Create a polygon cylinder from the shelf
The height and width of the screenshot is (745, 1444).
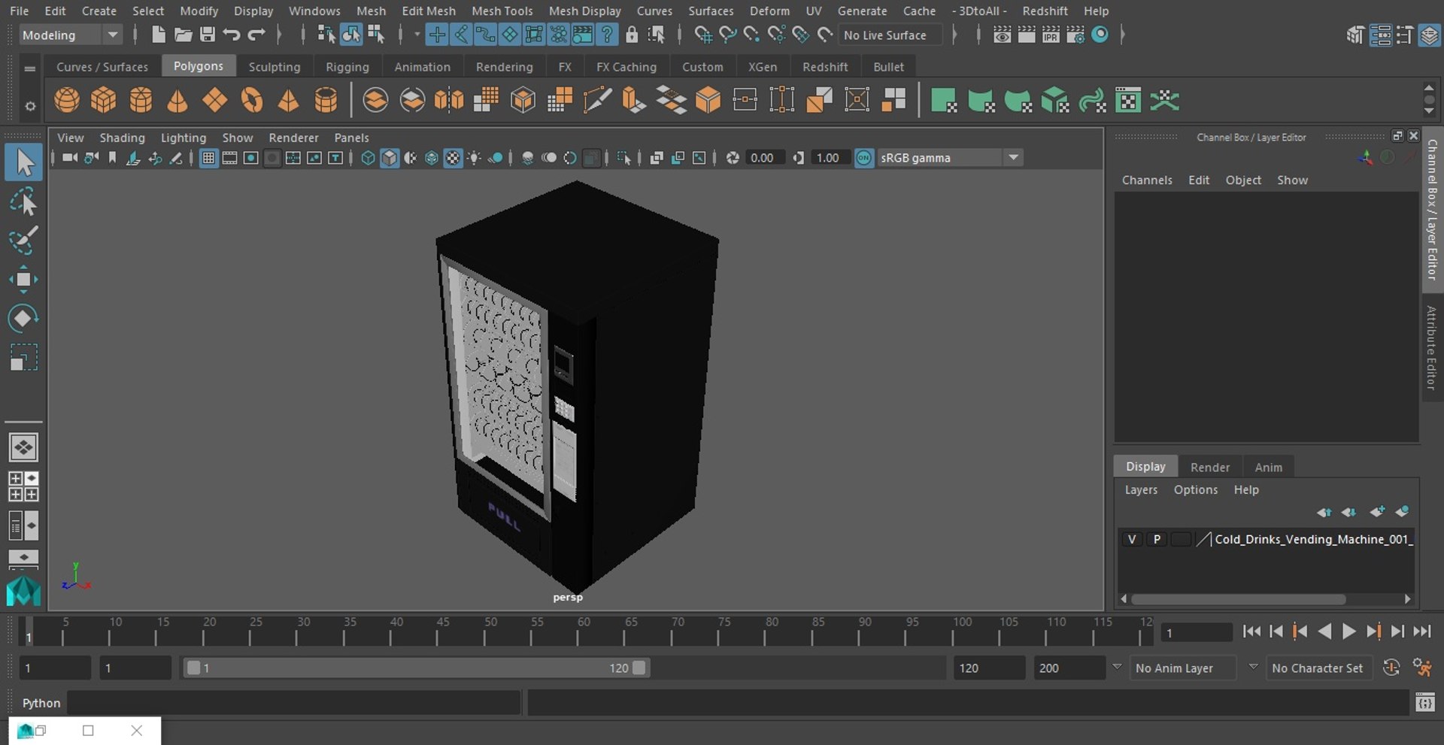click(141, 100)
